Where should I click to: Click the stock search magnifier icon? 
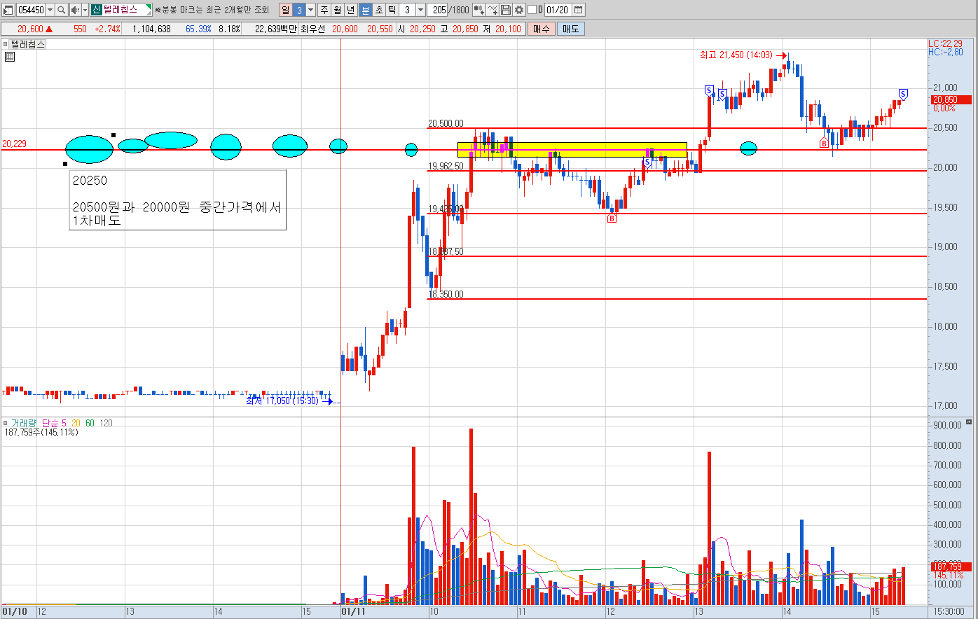coord(61,10)
